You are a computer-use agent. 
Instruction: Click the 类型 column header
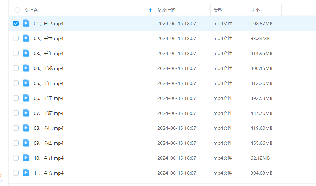click(218, 10)
